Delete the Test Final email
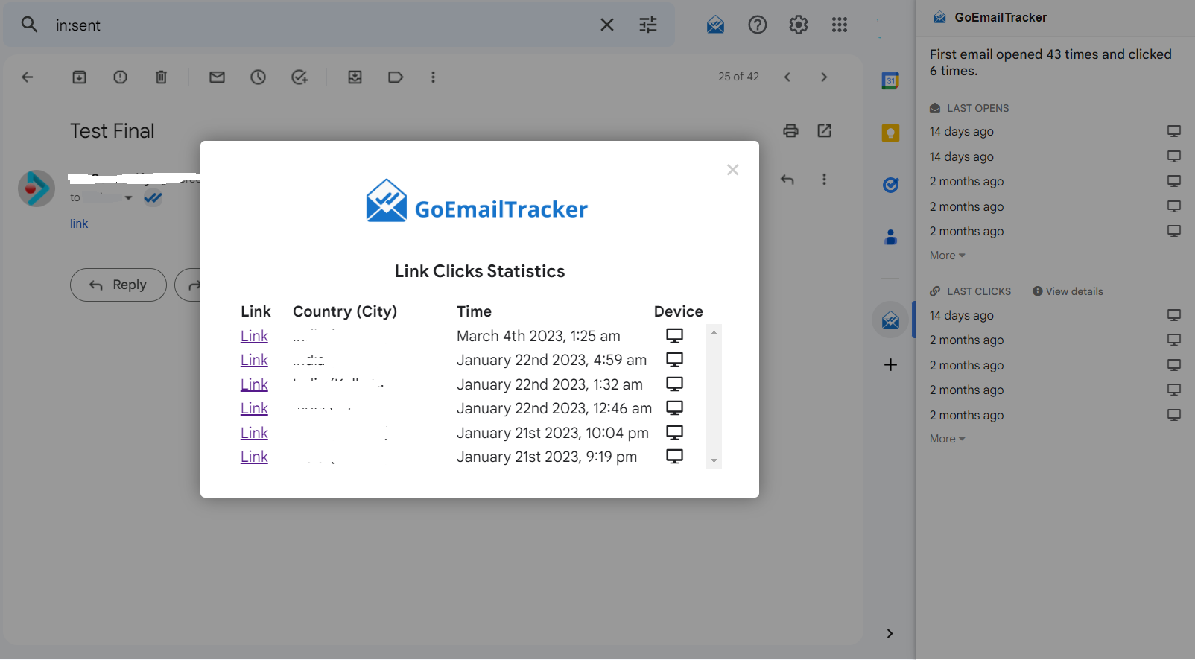Viewport: 1195px width, 660px height. pos(161,77)
